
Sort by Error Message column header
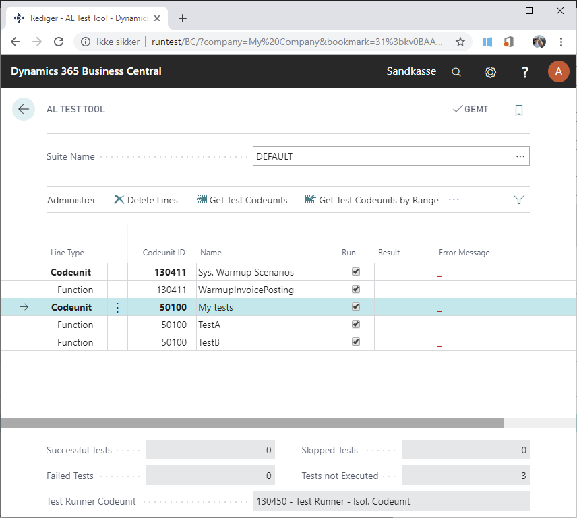coord(464,253)
